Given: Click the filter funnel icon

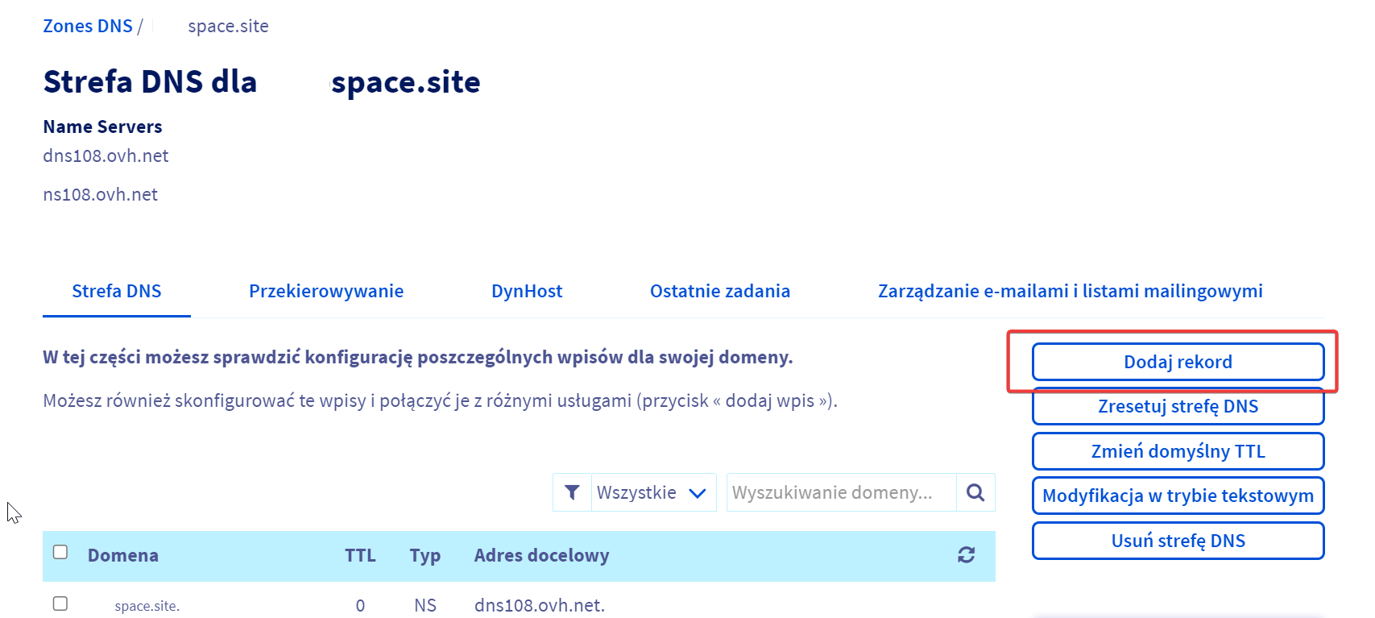Looking at the screenshot, I should [572, 492].
